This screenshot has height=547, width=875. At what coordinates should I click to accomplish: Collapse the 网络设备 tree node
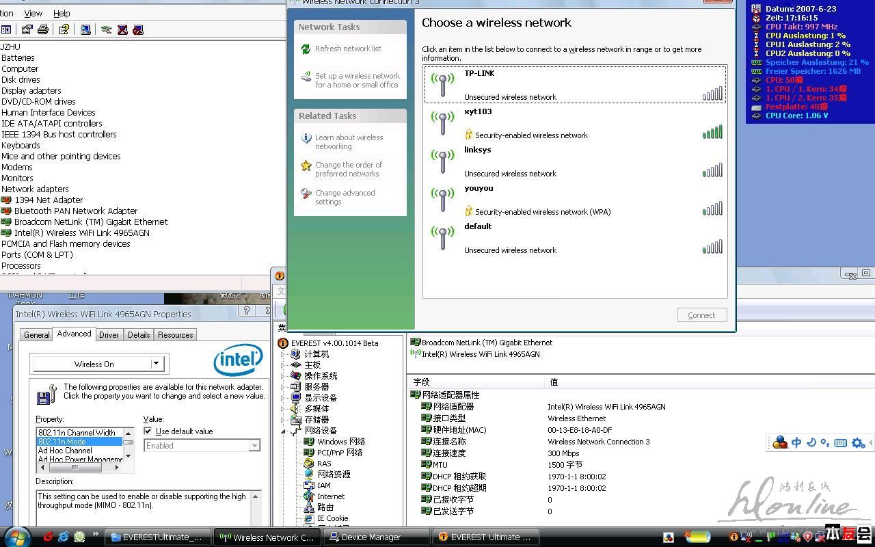pos(283,431)
